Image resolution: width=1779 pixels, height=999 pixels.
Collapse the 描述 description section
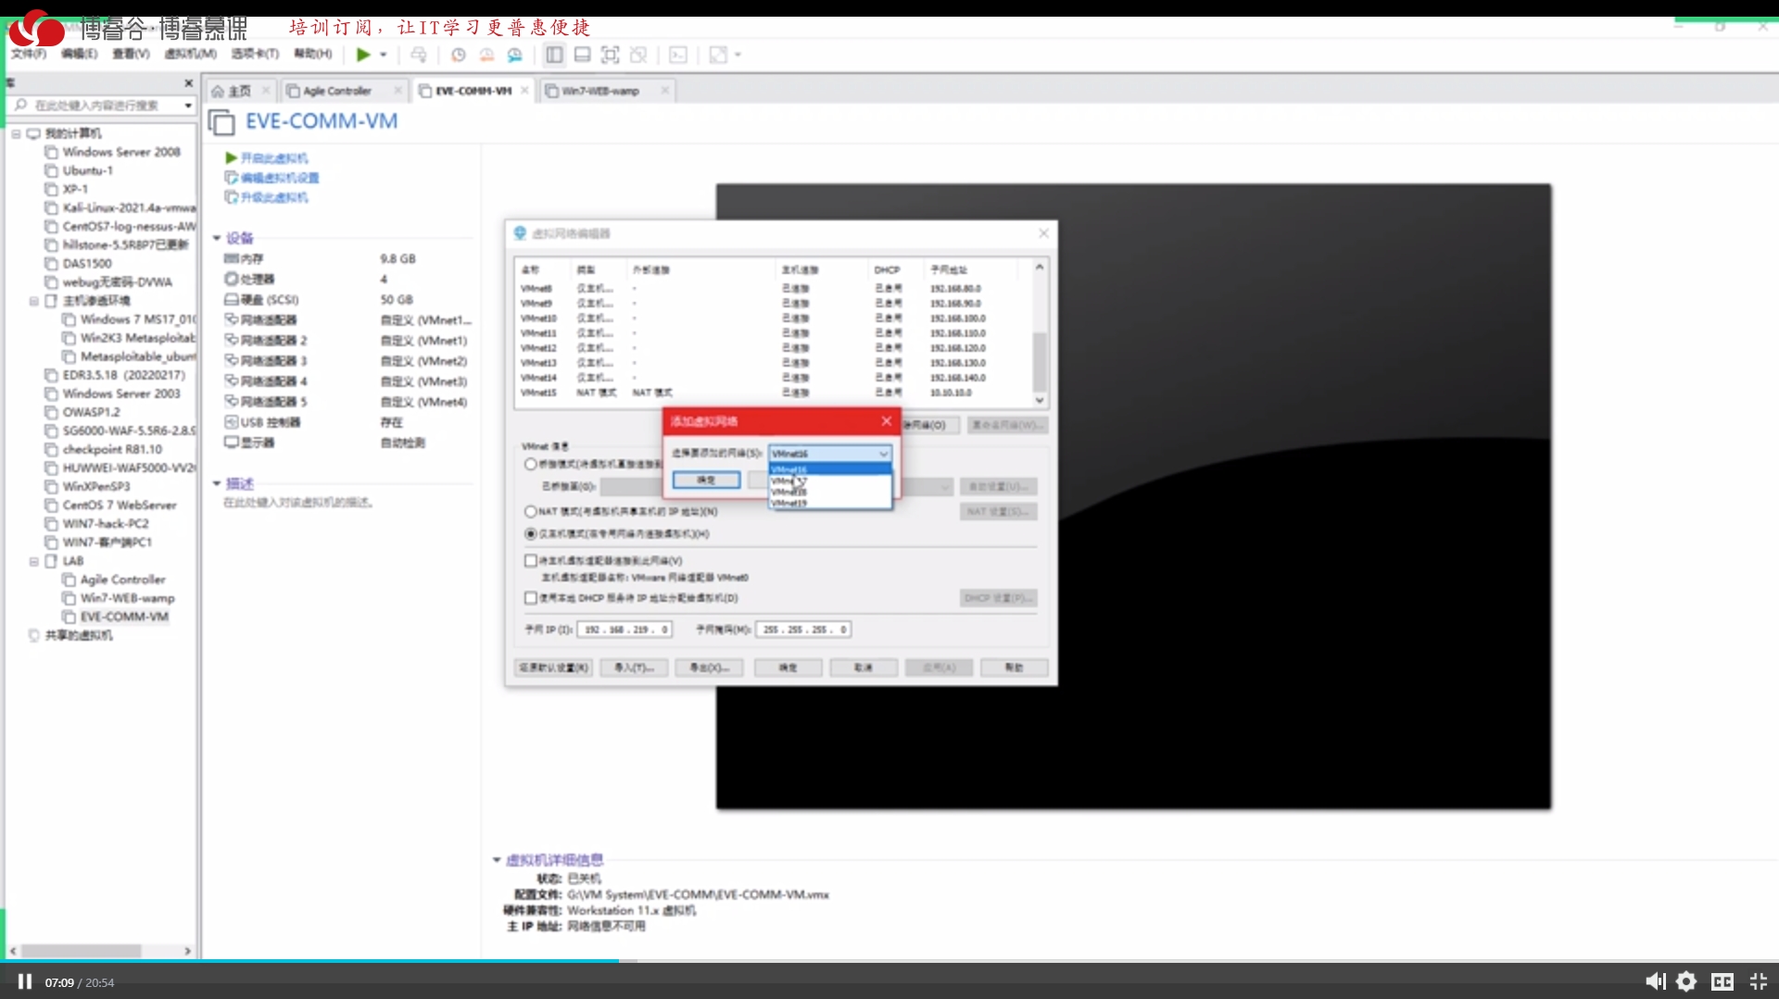coord(217,483)
